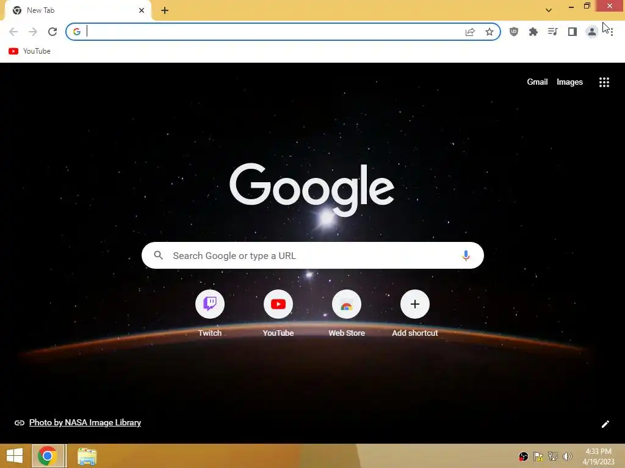Minimize the Chrome window

pos(571,6)
